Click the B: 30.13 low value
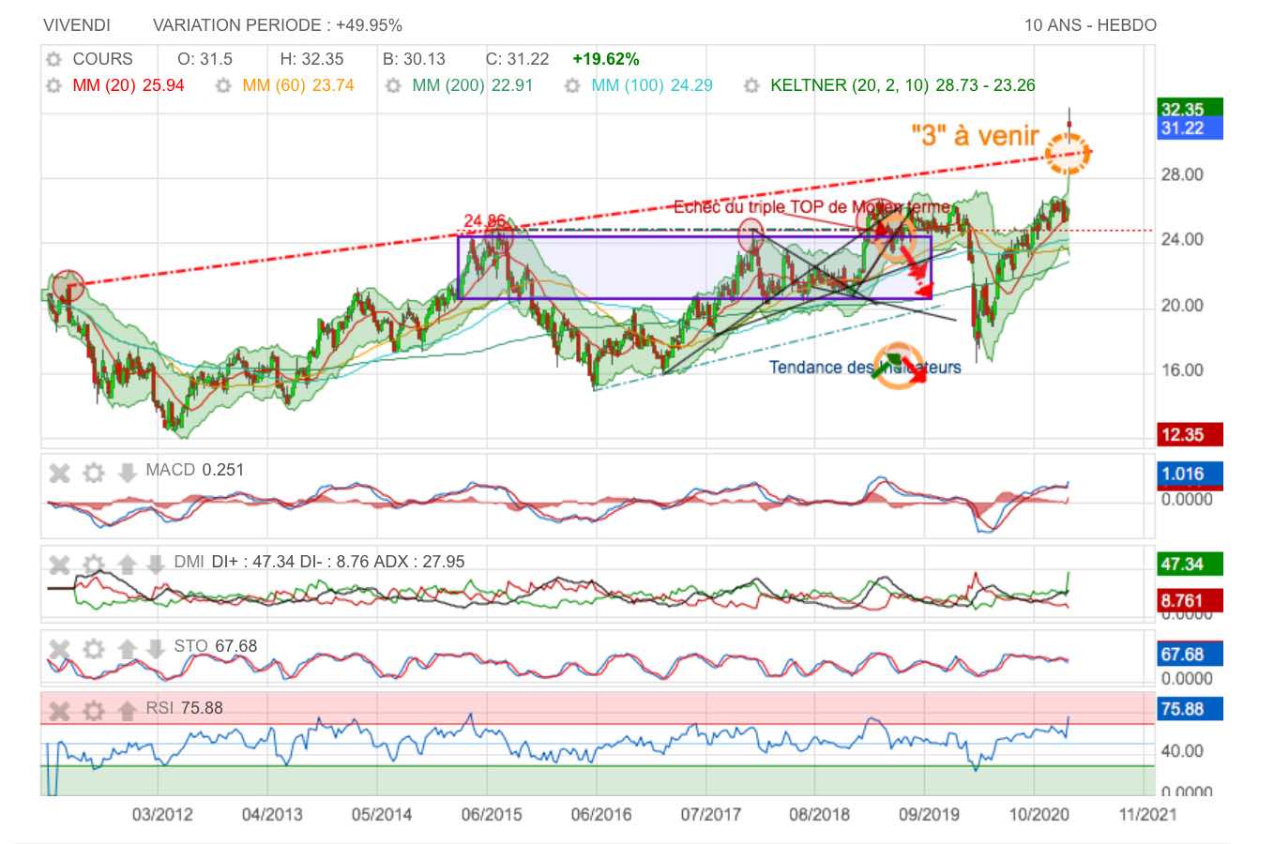The image size is (1274, 844). click(x=415, y=59)
